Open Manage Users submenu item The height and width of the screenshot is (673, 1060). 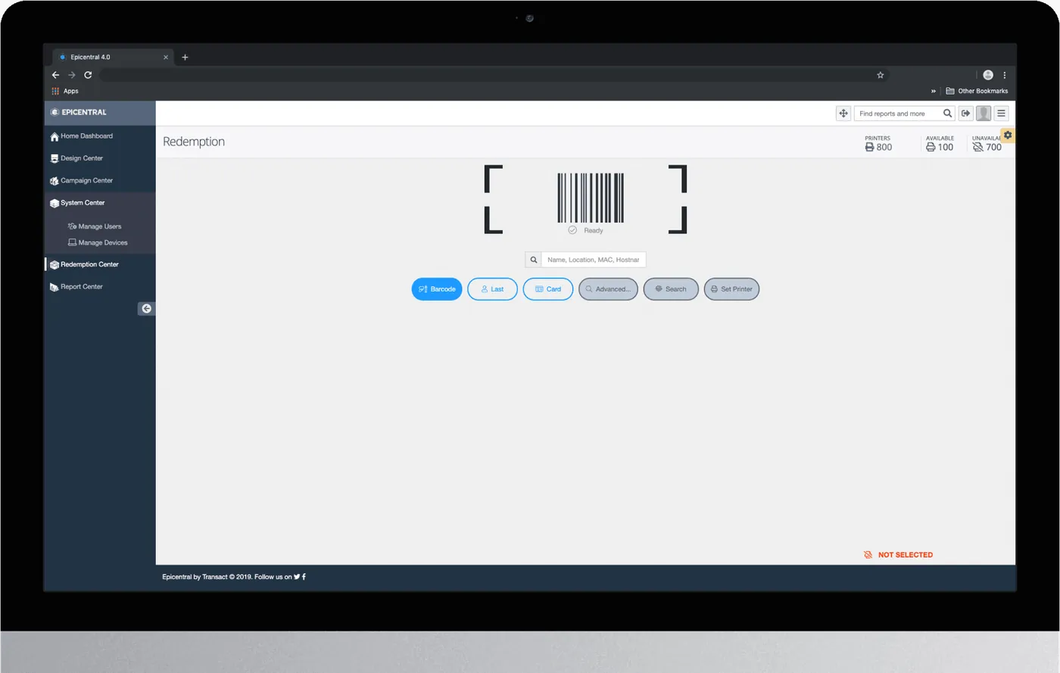[95, 226]
